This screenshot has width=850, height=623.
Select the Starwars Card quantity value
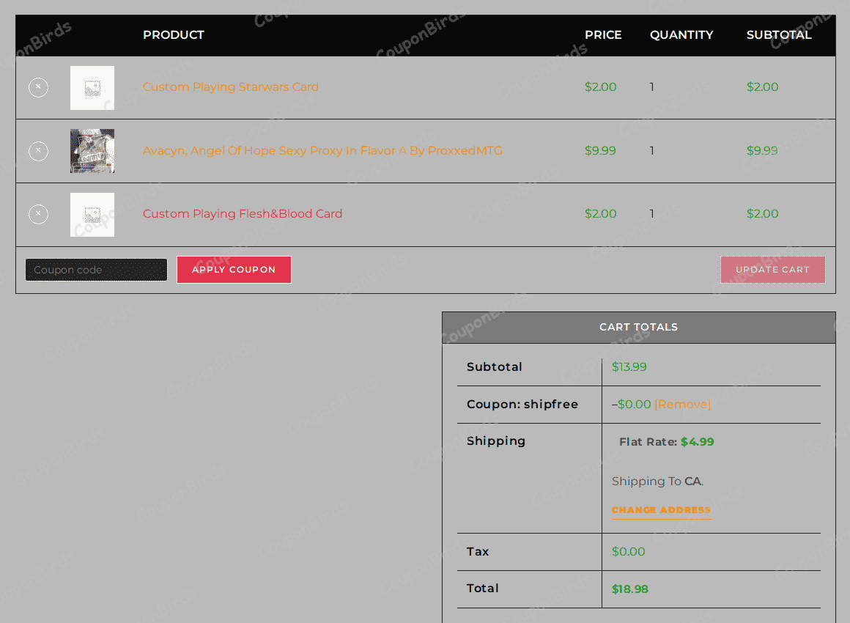(652, 87)
